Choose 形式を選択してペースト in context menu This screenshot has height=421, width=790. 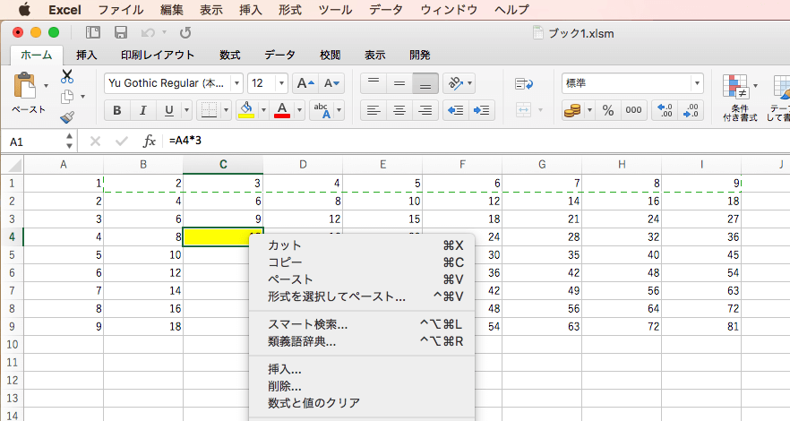click(362, 296)
